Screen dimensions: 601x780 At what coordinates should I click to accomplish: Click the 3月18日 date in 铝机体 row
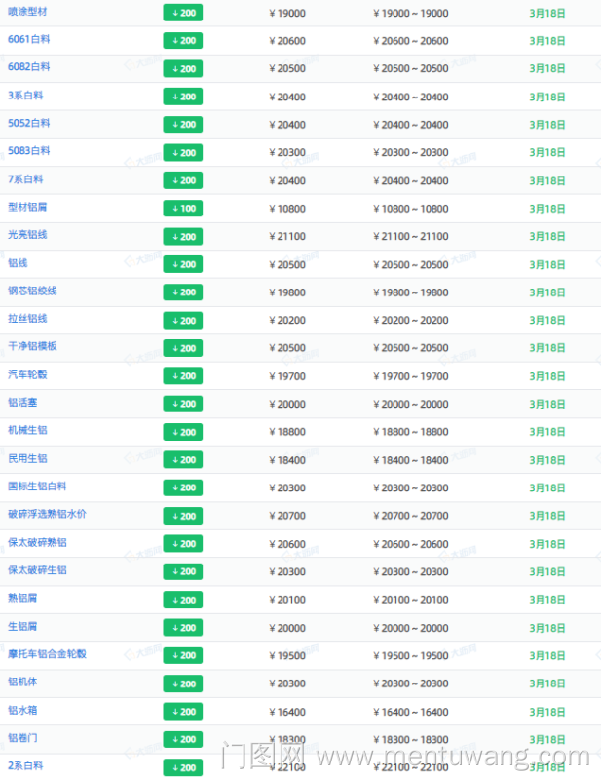tap(546, 683)
